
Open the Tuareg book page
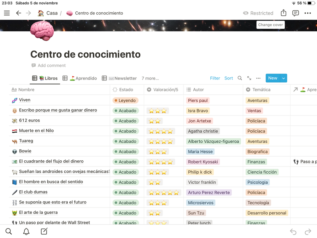[26, 141]
